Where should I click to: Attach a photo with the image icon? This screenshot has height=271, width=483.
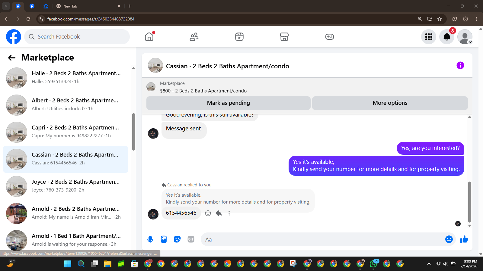pos(164,239)
